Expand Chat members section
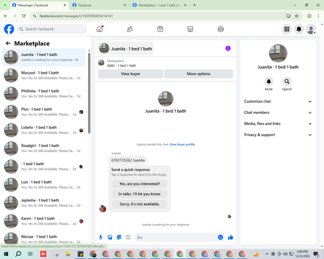 (x=278, y=113)
